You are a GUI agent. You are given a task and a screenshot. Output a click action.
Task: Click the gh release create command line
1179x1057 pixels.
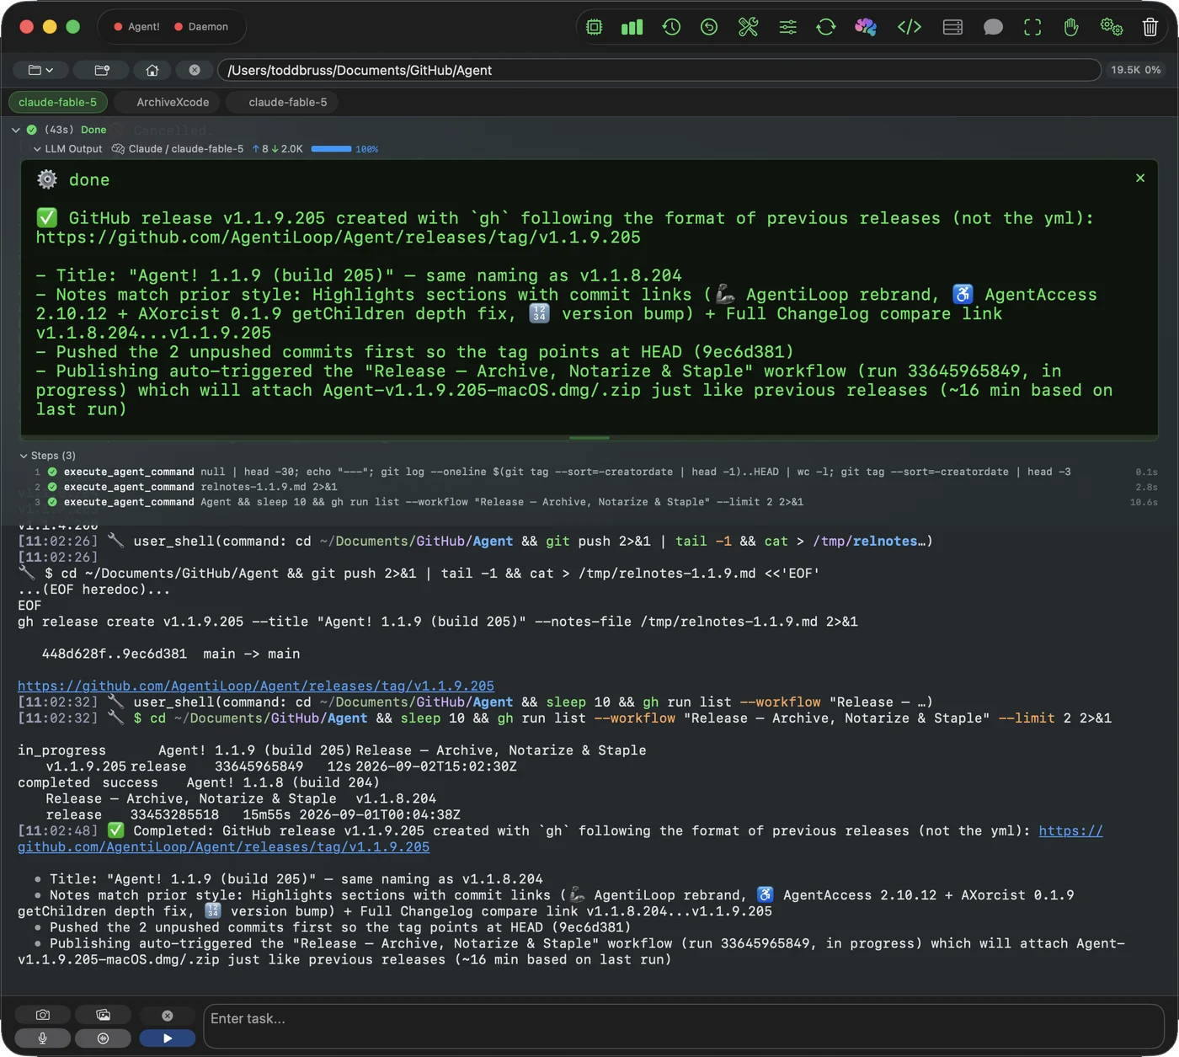438,622
